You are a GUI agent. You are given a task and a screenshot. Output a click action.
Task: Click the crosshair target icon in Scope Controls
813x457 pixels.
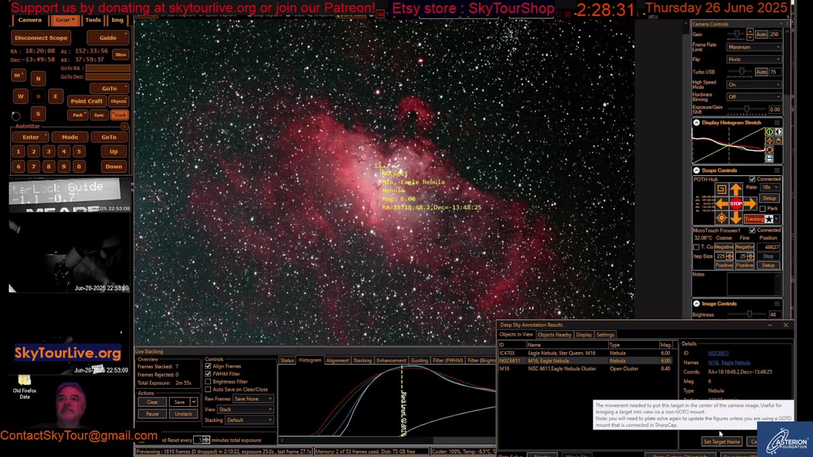pyautogui.click(x=722, y=218)
